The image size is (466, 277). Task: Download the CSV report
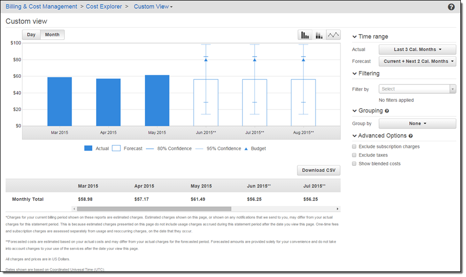click(x=318, y=171)
